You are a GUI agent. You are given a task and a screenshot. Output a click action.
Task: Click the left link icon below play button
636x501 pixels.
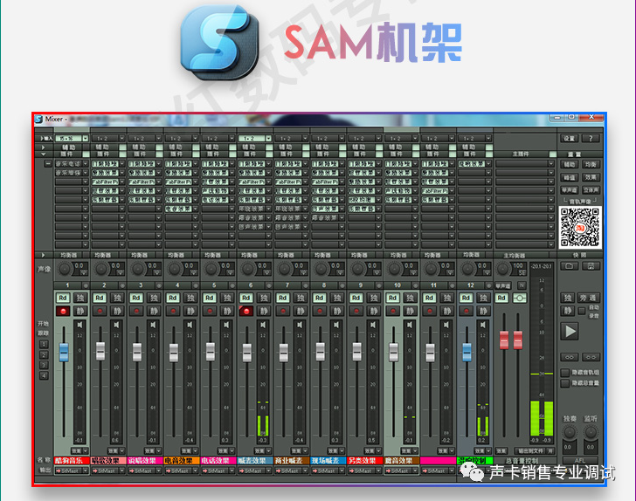point(570,357)
